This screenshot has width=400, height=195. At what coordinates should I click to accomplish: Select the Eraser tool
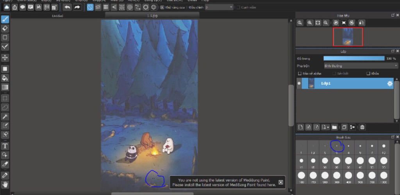[5, 28]
